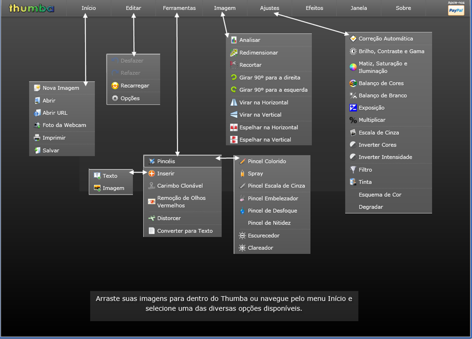
Task: Open the Ferramentas menu
Action: click(x=179, y=8)
